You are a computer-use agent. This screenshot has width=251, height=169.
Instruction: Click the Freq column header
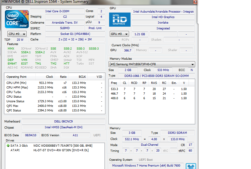(x=114, y=83)
